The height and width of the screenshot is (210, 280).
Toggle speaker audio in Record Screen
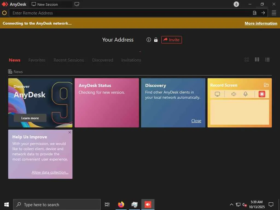click(x=234, y=94)
